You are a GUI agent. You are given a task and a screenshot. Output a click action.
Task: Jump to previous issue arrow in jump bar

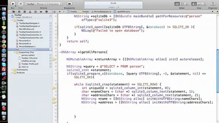pos(212,12)
